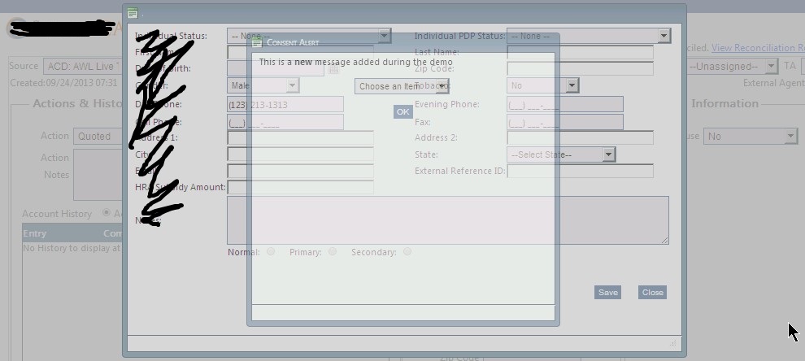Select the Normal radio button
The image size is (805, 361).
tap(271, 251)
